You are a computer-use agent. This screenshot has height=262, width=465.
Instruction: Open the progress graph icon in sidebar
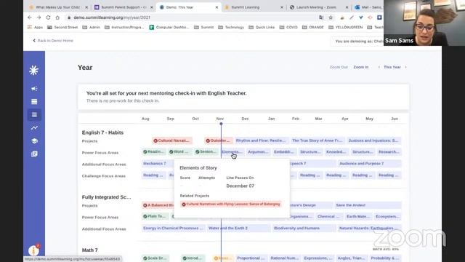(x=34, y=128)
